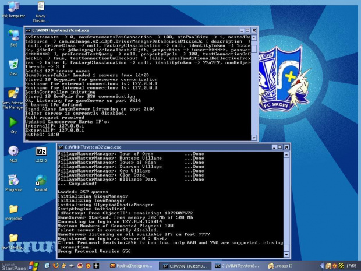Click 'Registered on login as Server 0 : Bartz'
This screenshot has width=361, height=271.
click(x=112, y=238)
